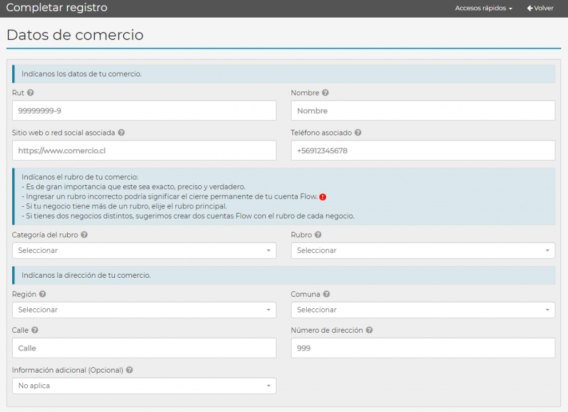The image size is (568, 412).
Task: Click text 'Indícanos la dirección de tu comercio.'
Action: (x=86, y=275)
